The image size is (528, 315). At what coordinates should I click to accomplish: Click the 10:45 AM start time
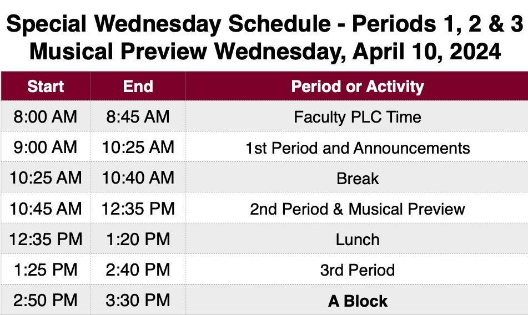pos(46,209)
